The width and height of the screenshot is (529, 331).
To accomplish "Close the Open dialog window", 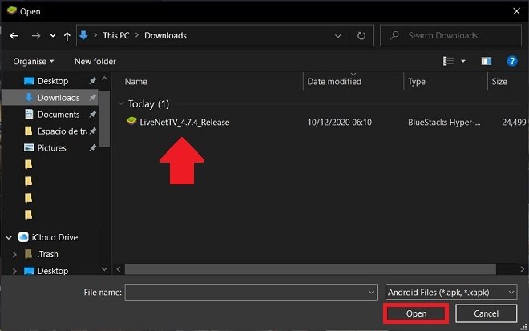I will [516, 11].
